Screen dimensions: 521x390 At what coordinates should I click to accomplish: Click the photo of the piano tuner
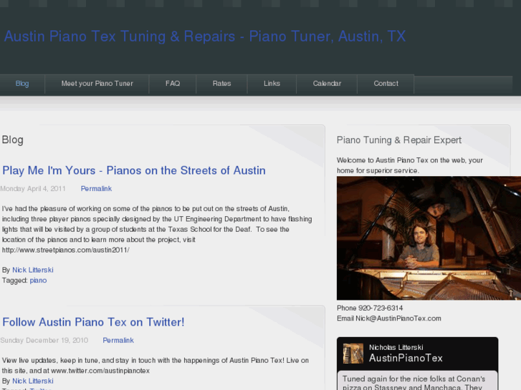point(429,238)
